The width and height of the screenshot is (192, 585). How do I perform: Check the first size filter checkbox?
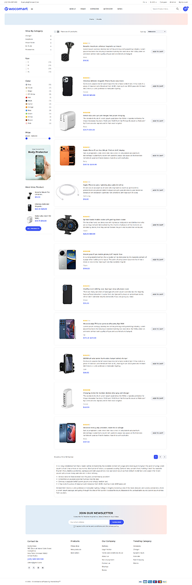[26, 62]
